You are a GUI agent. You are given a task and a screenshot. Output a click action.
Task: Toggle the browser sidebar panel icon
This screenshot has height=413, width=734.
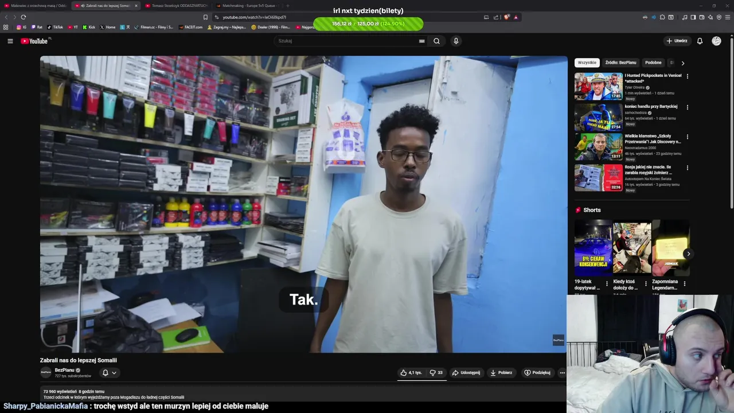pyautogui.click(x=693, y=17)
